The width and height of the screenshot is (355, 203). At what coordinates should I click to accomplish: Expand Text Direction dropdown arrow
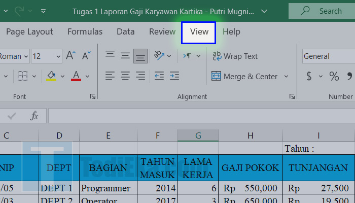pyautogui.click(x=198, y=56)
